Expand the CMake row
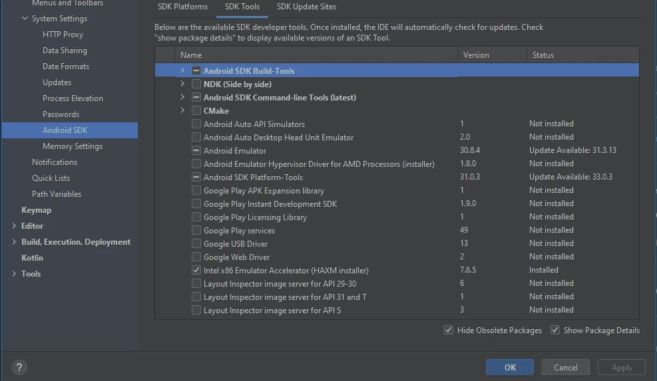The image size is (657, 381). [x=182, y=110]
